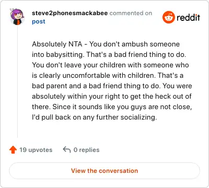Click the line "You don't leave your children"
The height and width of the screenshot is (188, 209).
[110, 65]
